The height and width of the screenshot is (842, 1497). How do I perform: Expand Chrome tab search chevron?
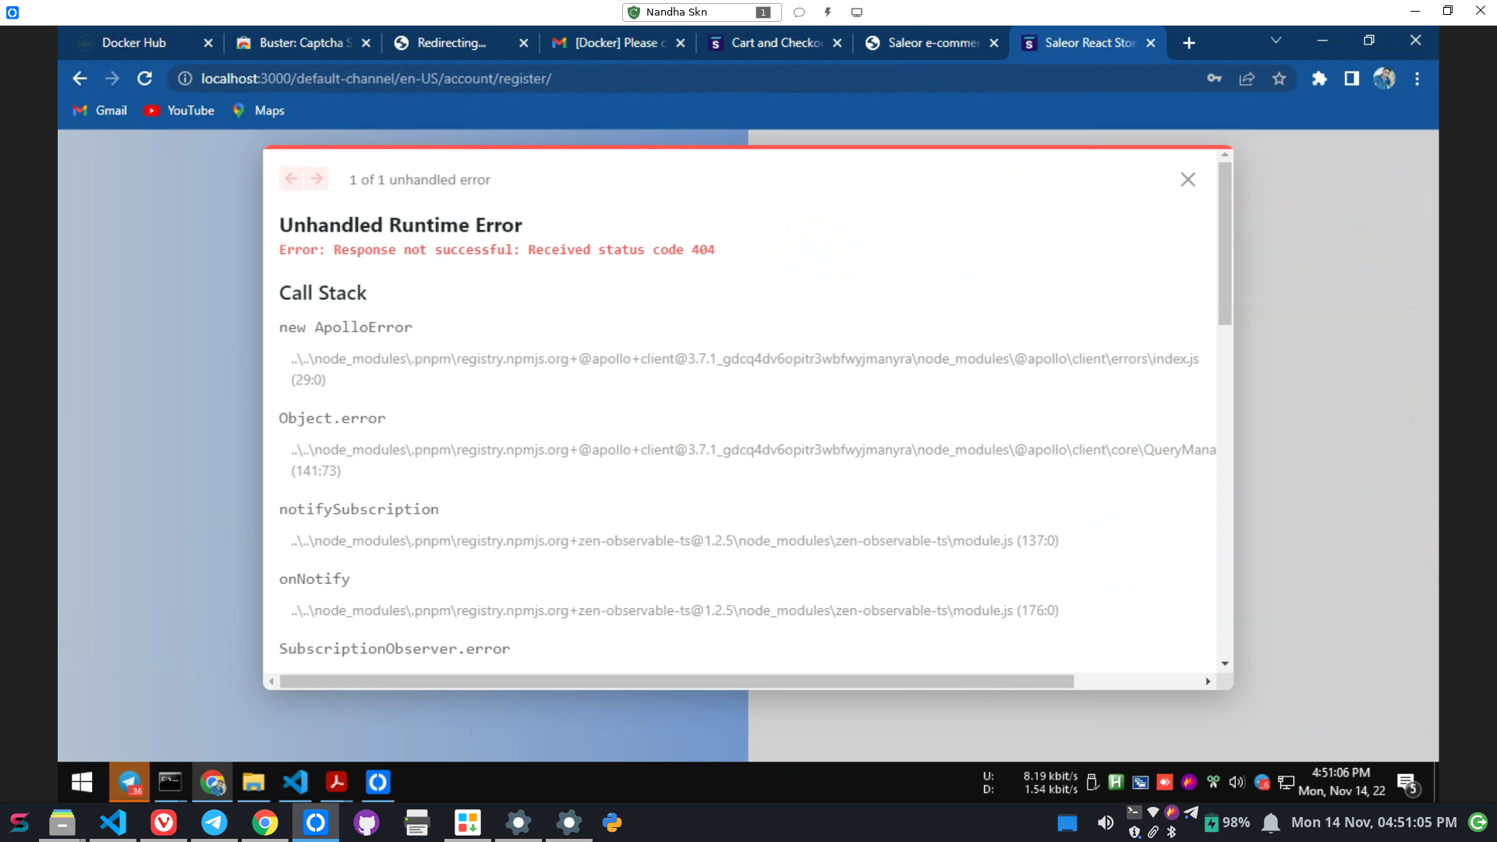(x=1276, y=41)
